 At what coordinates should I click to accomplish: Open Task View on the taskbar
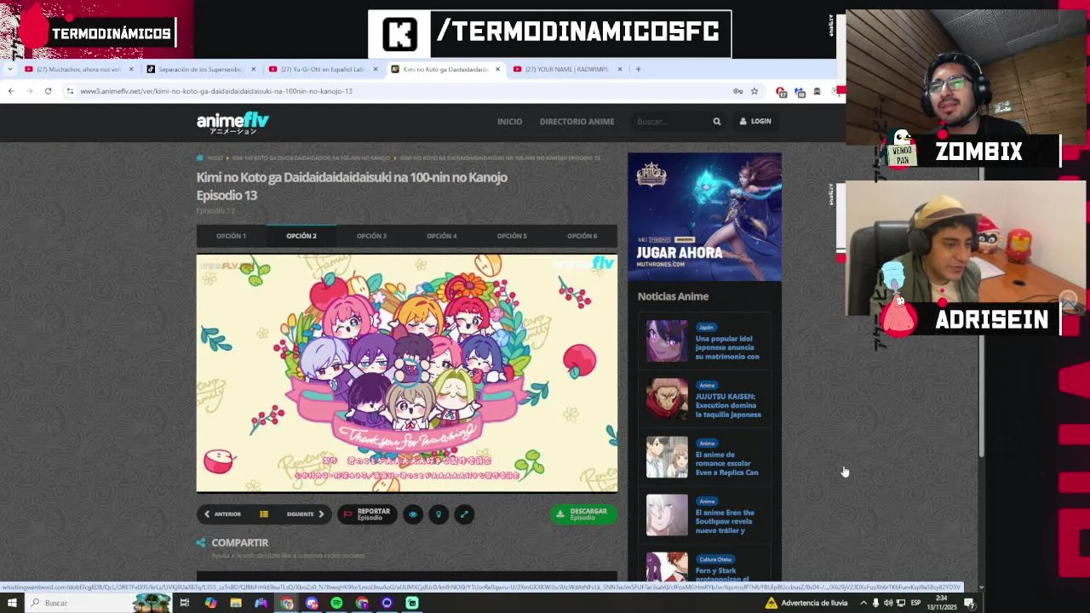point(184,603)
